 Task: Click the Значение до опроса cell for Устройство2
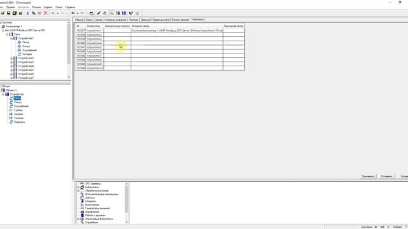coord(117,35)
